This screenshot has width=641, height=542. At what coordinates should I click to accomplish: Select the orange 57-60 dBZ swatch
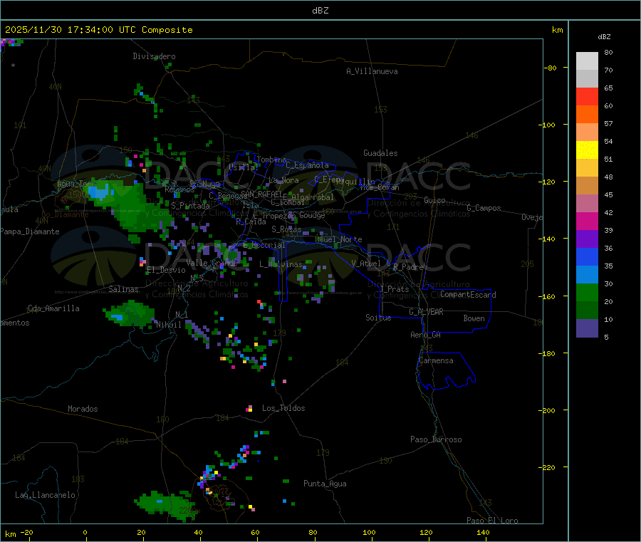point(587,115)
